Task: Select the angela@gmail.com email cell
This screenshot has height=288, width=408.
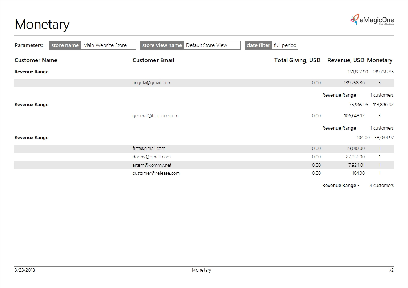Action: (x=152, y=83)
